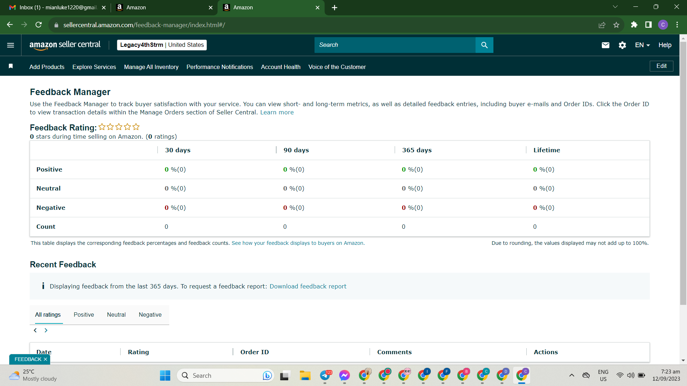Click the bookmark icon in nav bar
The image size is (687, 386).
[11, 66]
